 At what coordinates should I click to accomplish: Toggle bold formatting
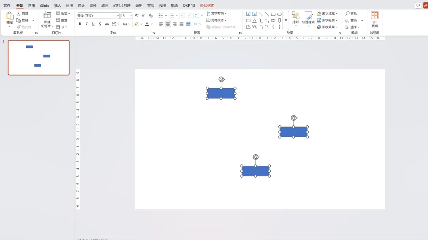click(x=80, y=24)
